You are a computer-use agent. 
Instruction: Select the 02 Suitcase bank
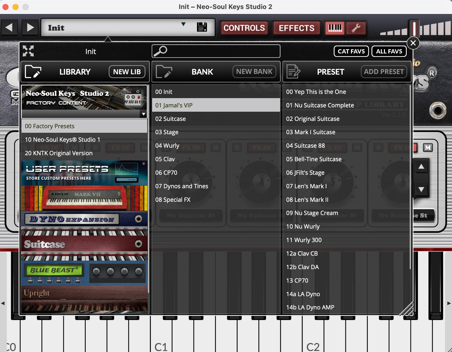pyautogui.click(x=216, y=119)
